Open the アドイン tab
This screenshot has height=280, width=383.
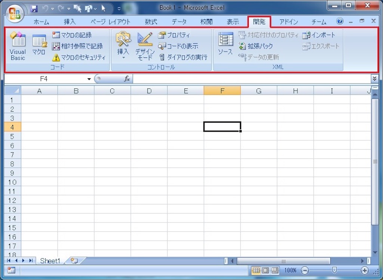click(x=288, y=22)
